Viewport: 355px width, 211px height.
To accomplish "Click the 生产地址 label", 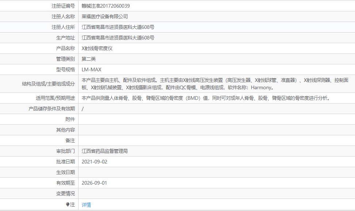I will tap(65, 38).
